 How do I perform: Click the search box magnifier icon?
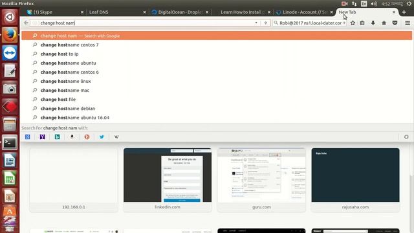click(x=276, y=23)
